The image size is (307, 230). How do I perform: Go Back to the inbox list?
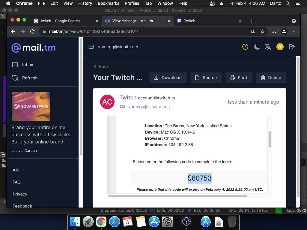click(x=101, y=66)
